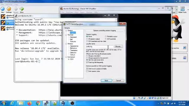The height and width of the screenshot is (106, 189).
Task: Click Cancel in PuTTY Reconfiguration
Action: coord(118,81)
